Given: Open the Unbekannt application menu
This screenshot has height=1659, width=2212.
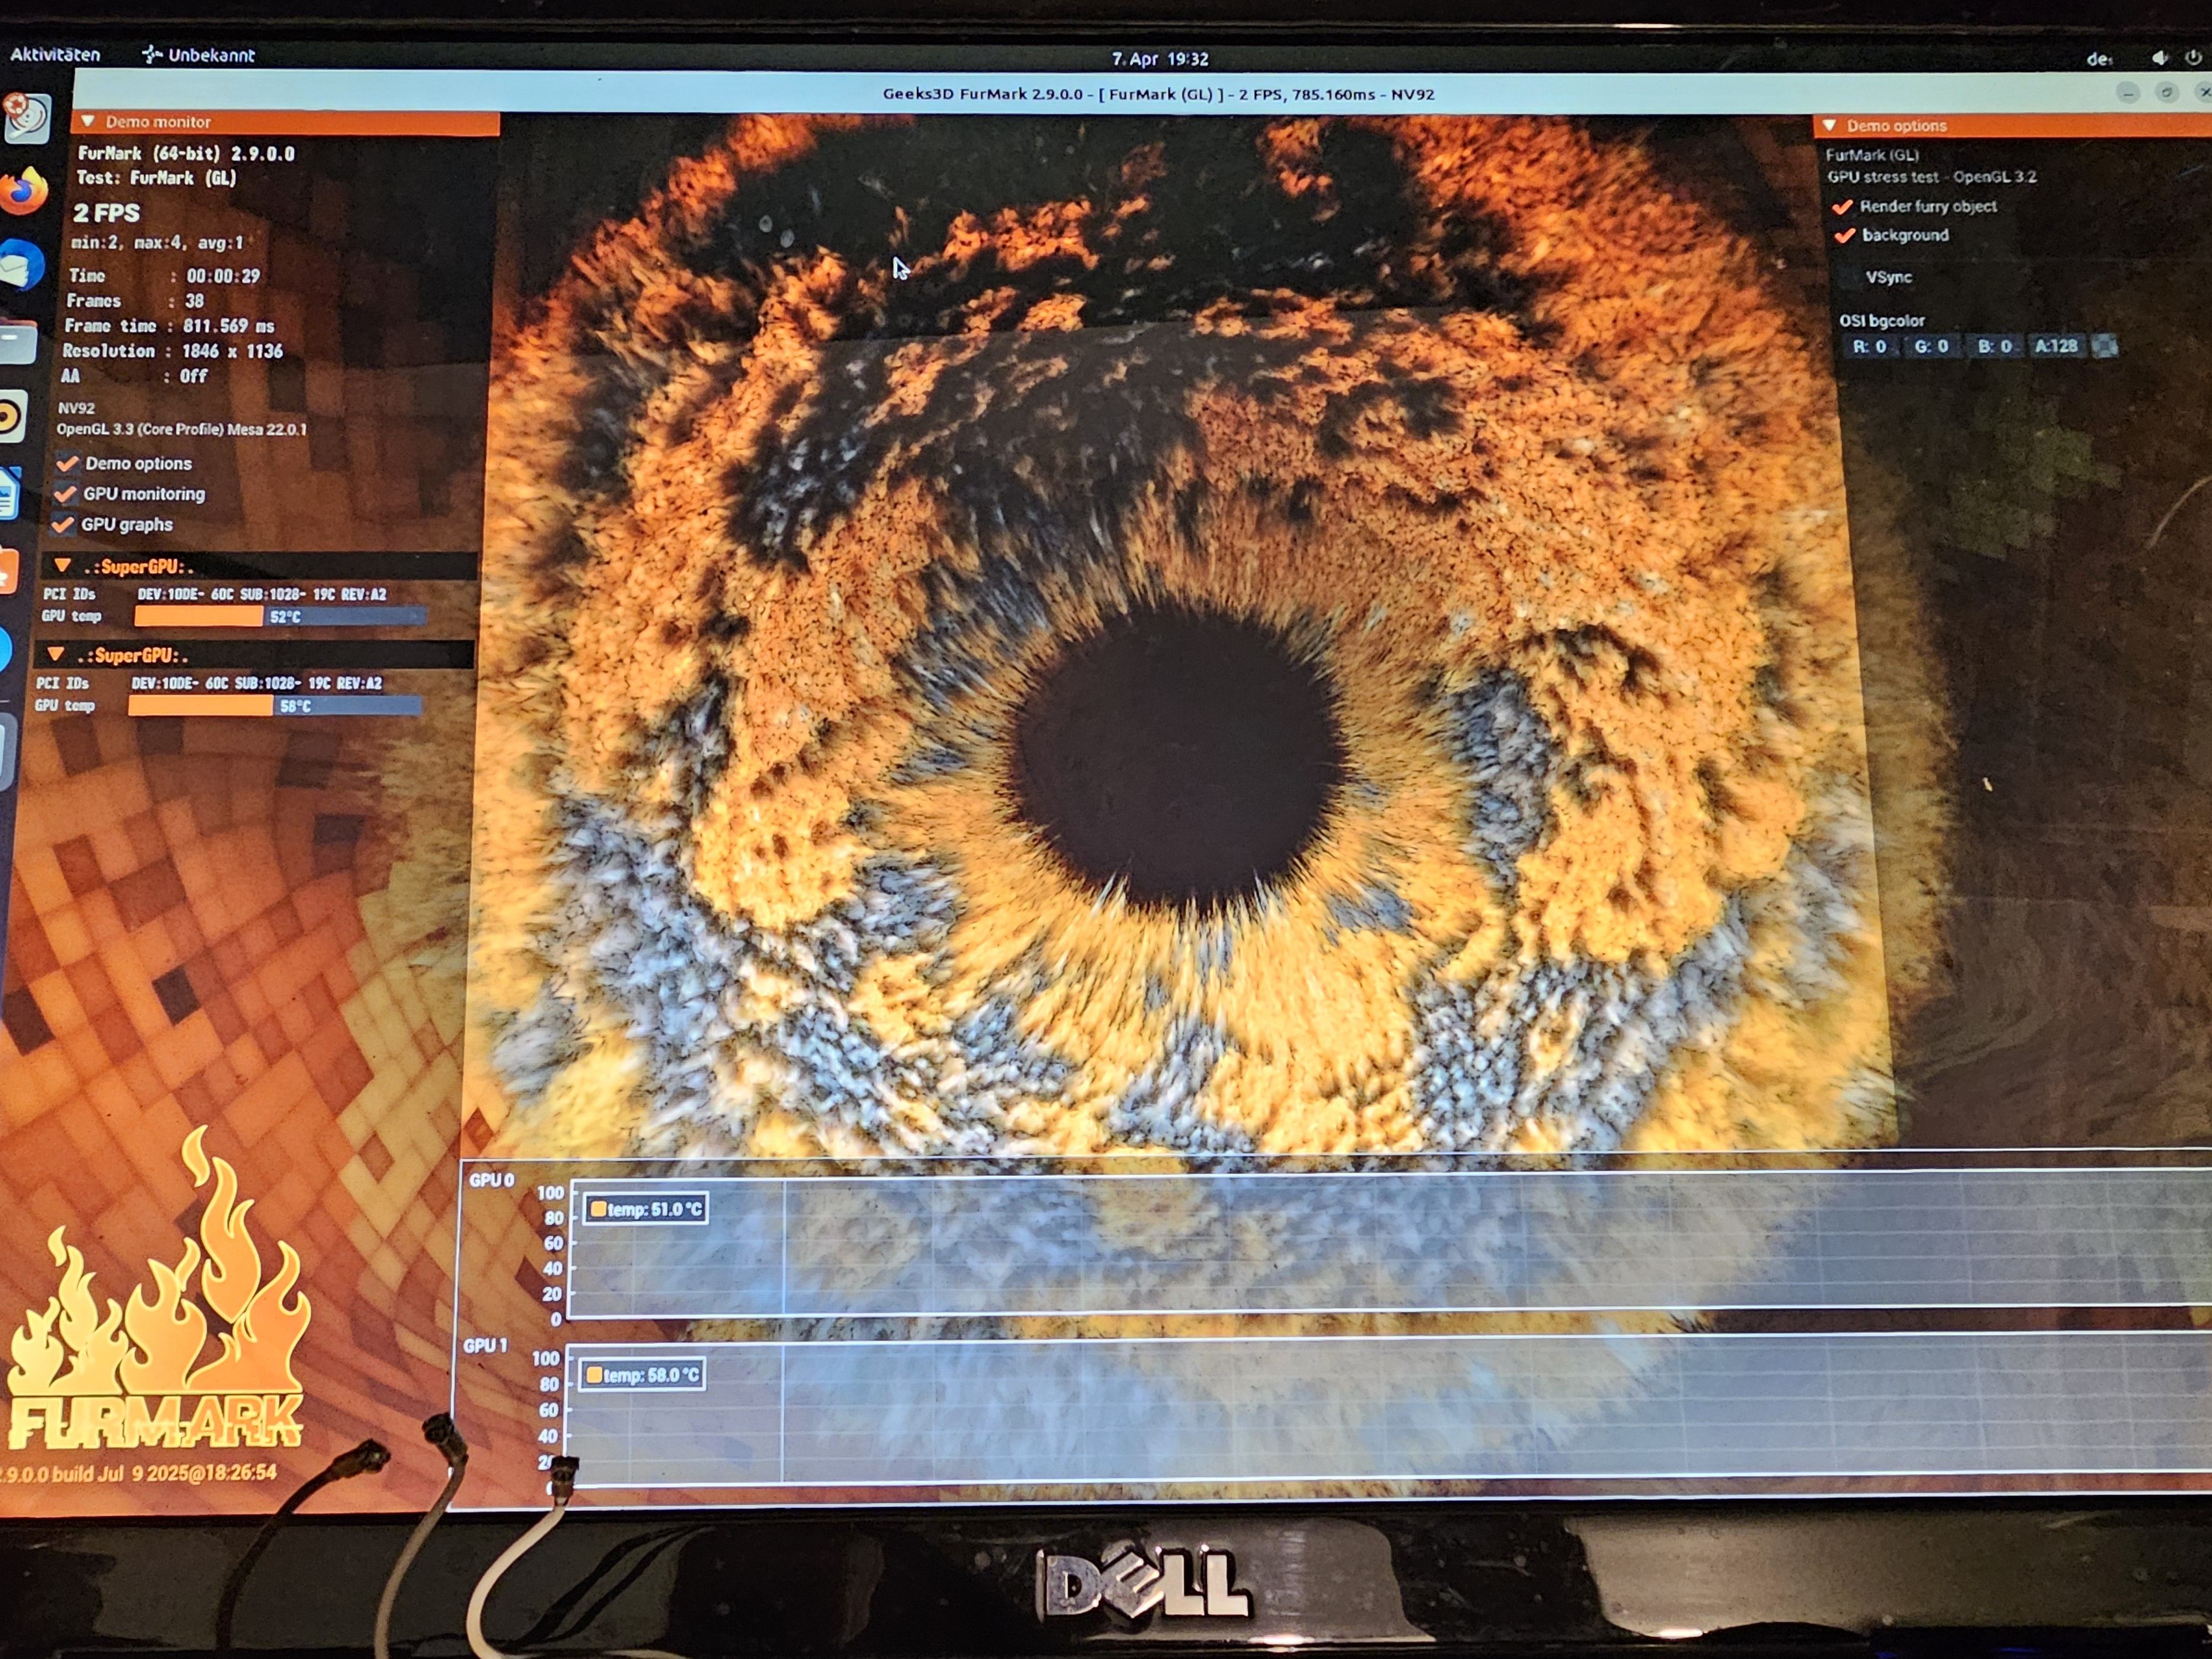Looking at the screenshot, I should point(199,55).
